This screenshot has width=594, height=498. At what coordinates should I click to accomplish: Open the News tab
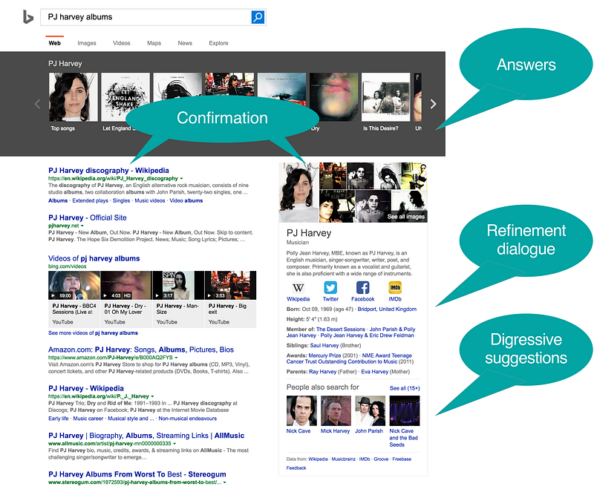185,43
